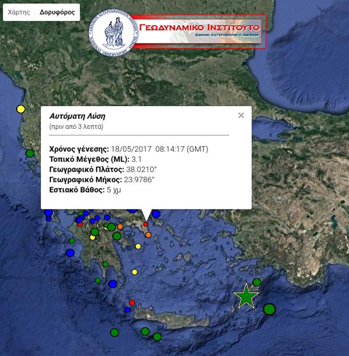This screenshot has height=356, width=349.
Task: Click green marker just above the star
Action: click(257, 282)
